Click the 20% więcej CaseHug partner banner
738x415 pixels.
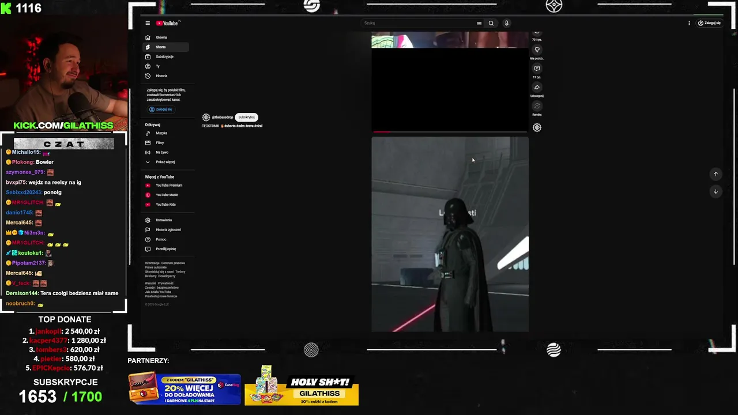tap(184, 388)
